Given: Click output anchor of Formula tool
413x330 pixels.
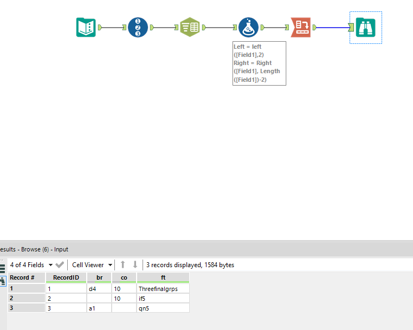Looking at the screenshot, I should pyautogui.click(x=262, y=28).
